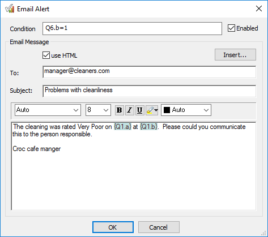Toggle Underline formatting button
Image resolution: width=268 pixels, height=237 pixels.
pos(140,110)
